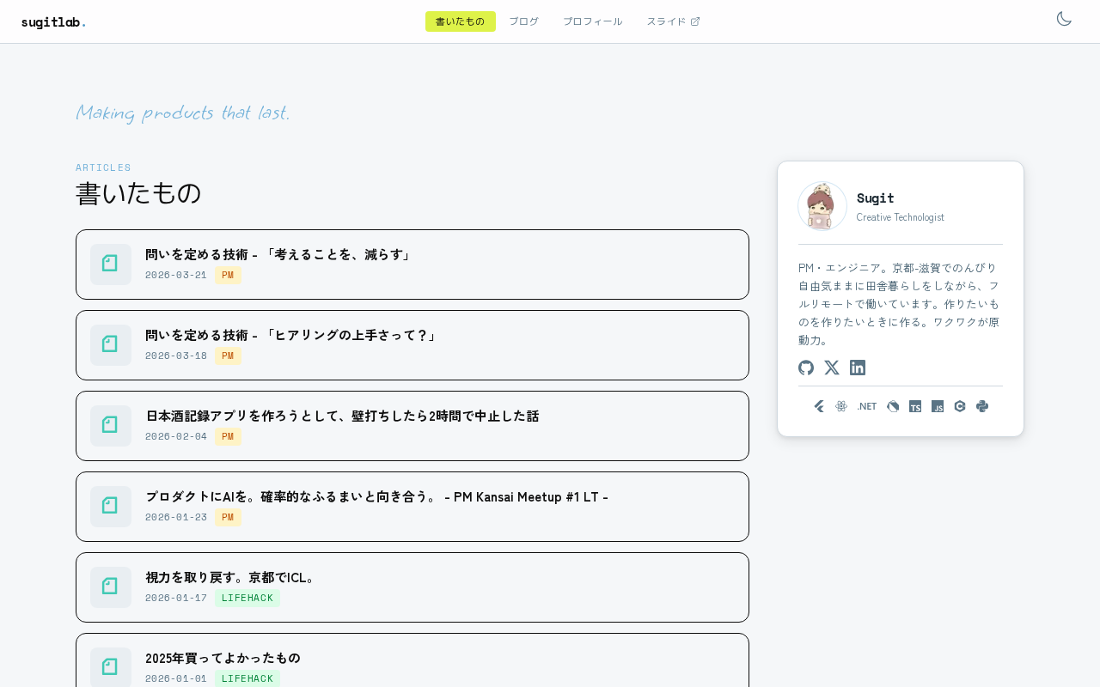
Task: Click the date 2026-03-21
Action: pos(176,275)
